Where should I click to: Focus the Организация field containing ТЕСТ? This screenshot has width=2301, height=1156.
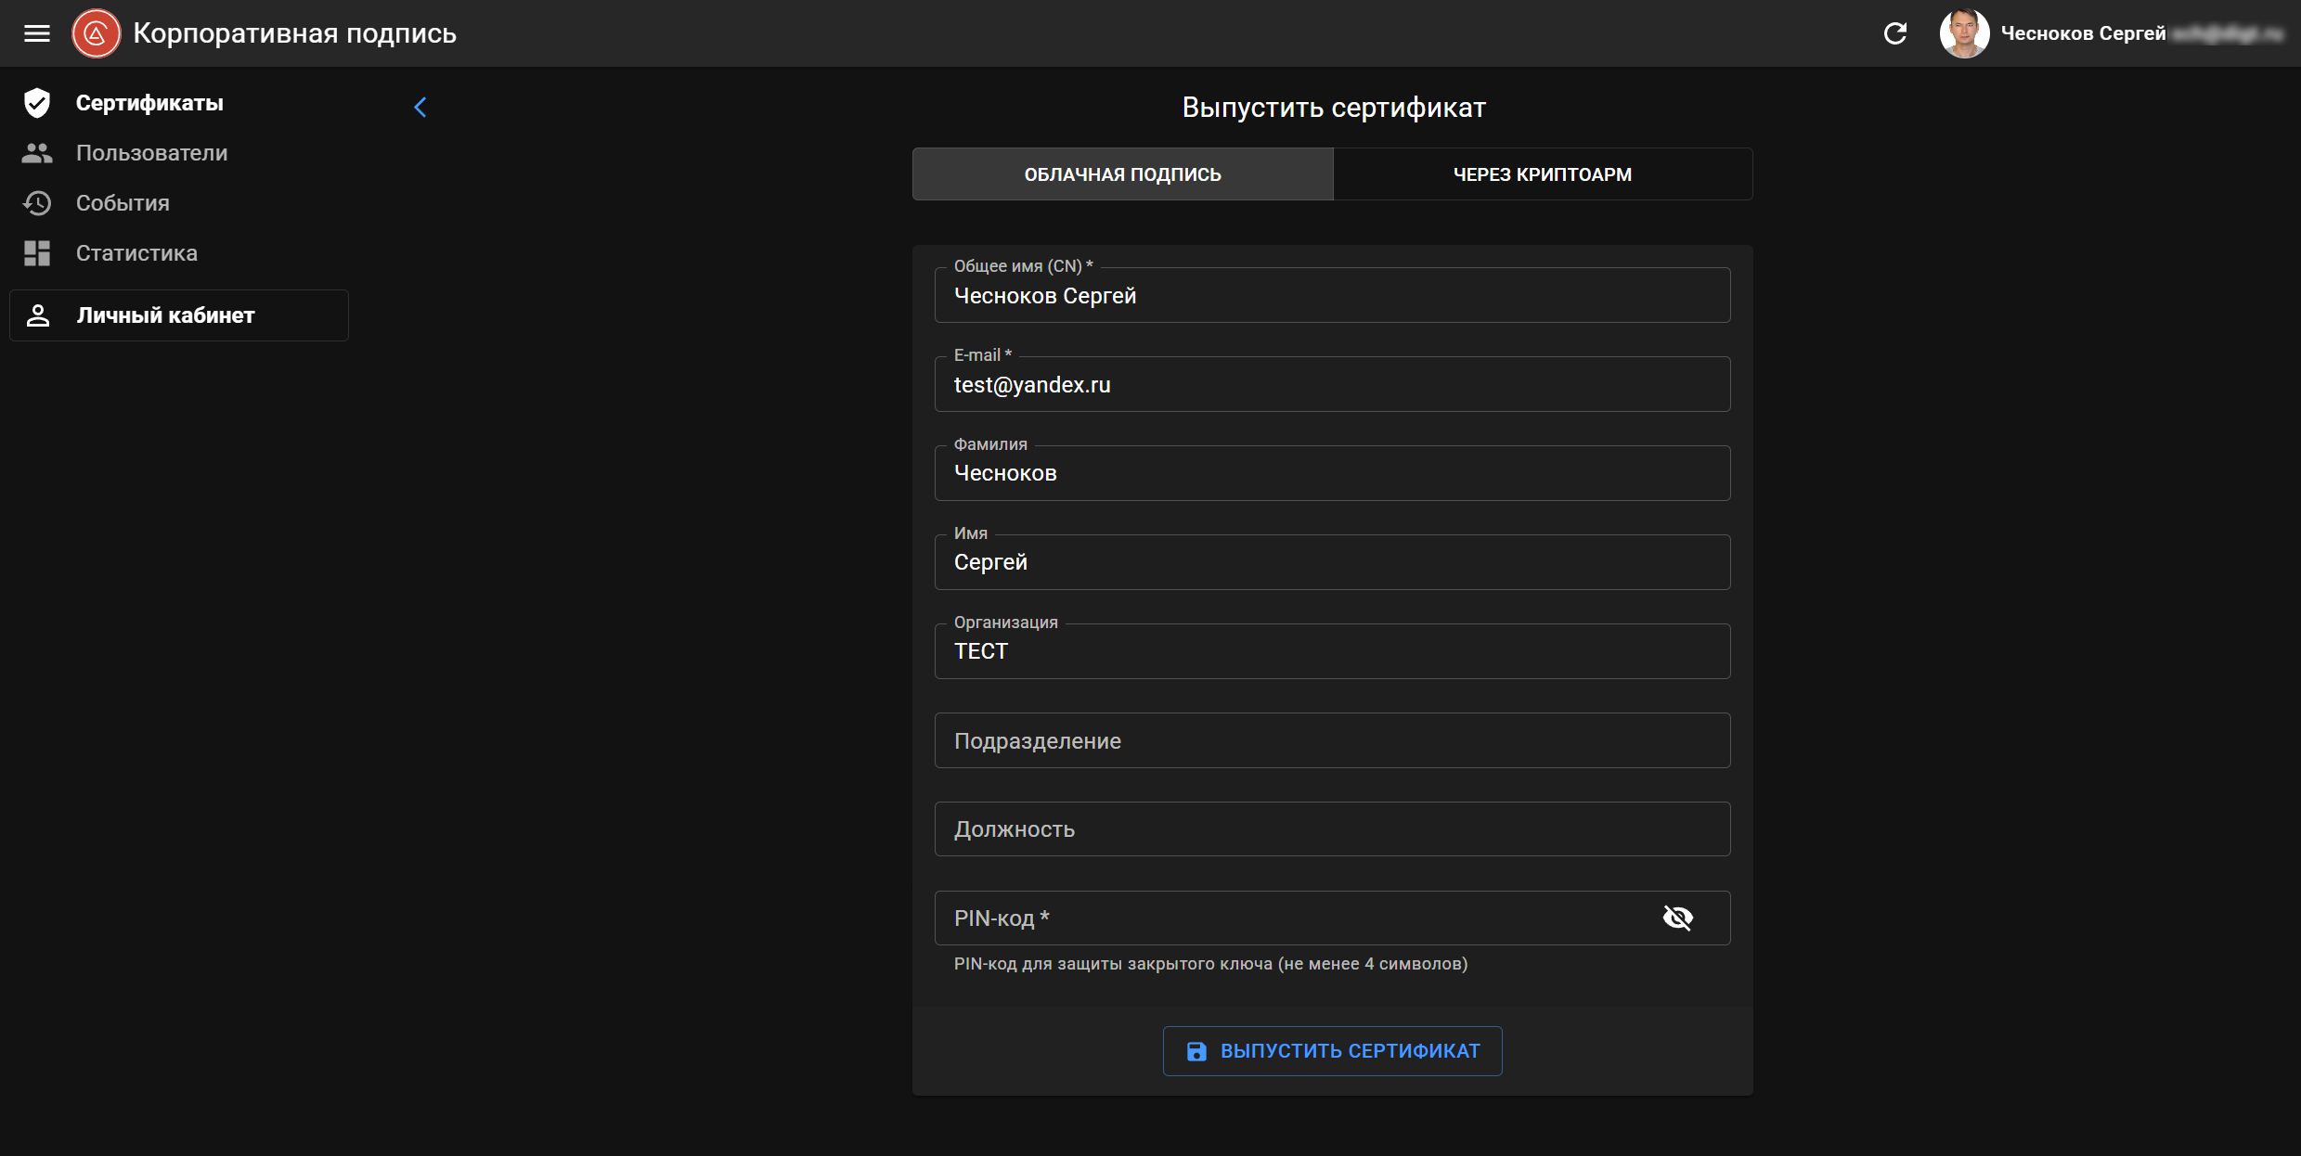1332,651
